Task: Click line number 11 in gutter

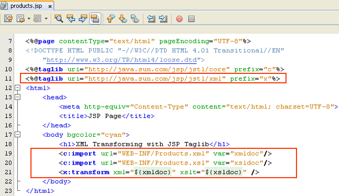Action: [8, 79]
